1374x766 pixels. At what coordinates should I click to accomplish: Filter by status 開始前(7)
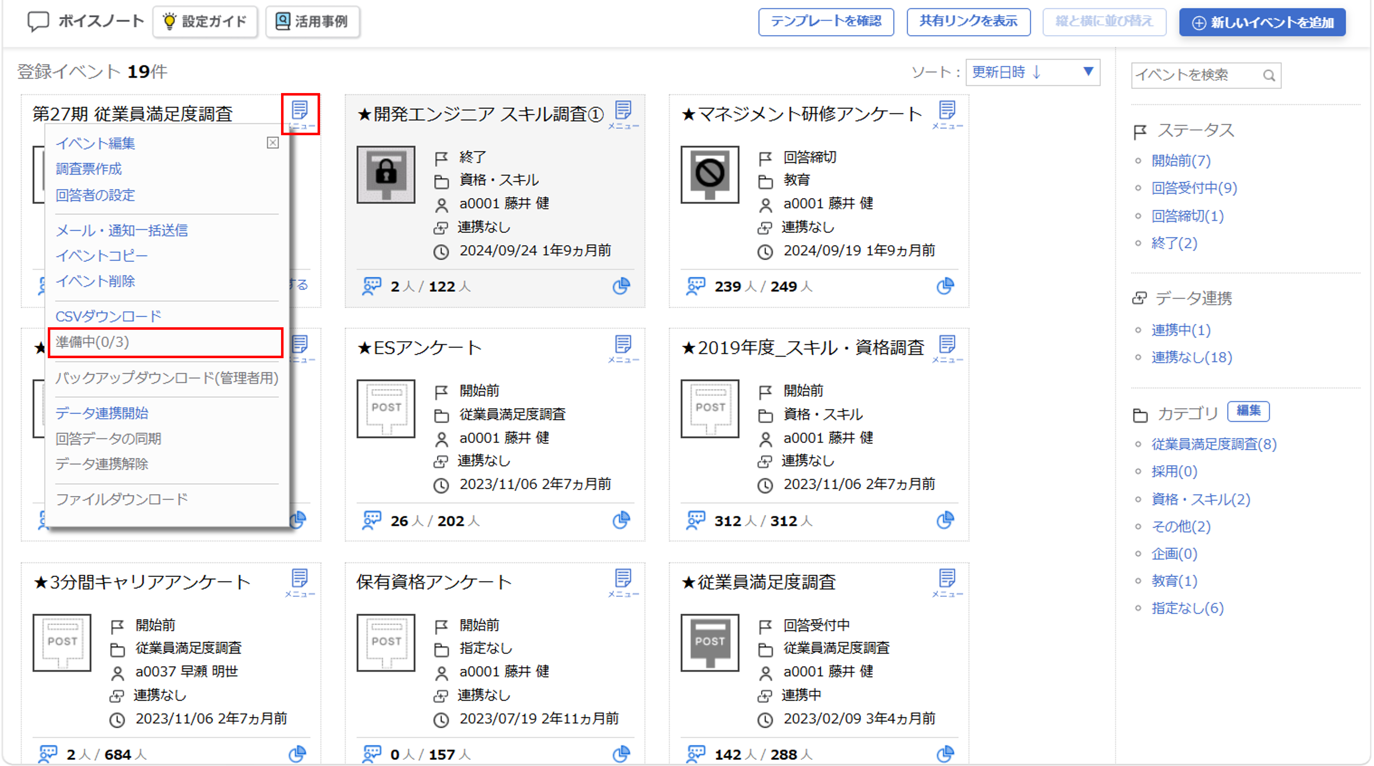pyautogui.click(x=1181, y=161)
